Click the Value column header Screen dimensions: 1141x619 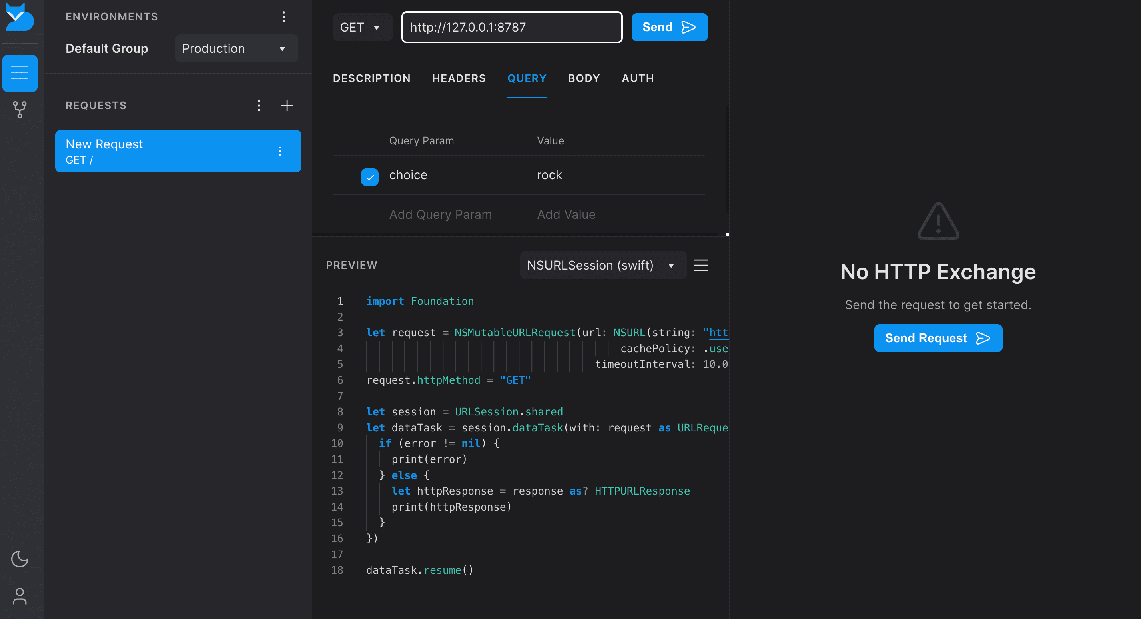pos(550,140)
